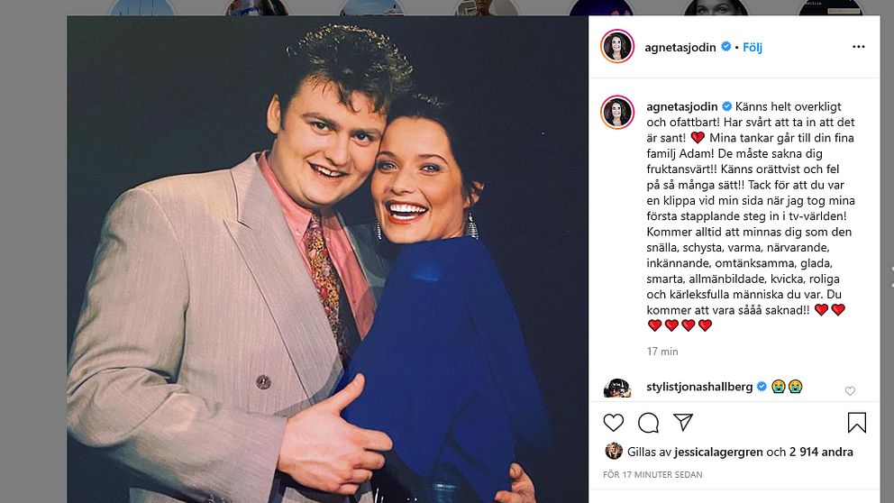This screenshot has height=503, width=894.
Task: Click the FÖR 17 MINUTER SEDAN timestamp
Action: (652, 474)
